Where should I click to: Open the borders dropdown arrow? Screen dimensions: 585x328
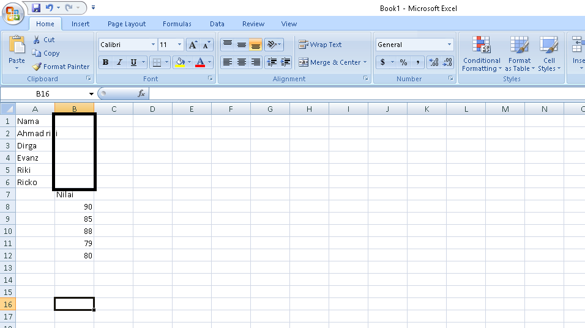click(x=167, y=62)
